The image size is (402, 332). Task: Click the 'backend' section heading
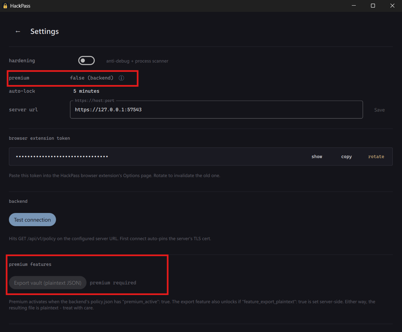18,201
